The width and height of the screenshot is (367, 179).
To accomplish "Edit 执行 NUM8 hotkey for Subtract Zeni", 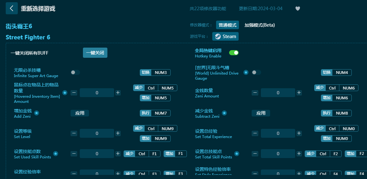I will tap(336, 113).
